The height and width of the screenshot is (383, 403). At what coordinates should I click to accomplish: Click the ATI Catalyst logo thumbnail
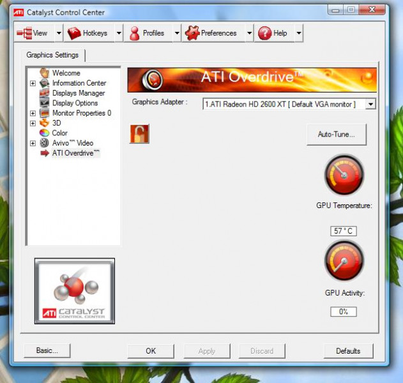point(75,291)
